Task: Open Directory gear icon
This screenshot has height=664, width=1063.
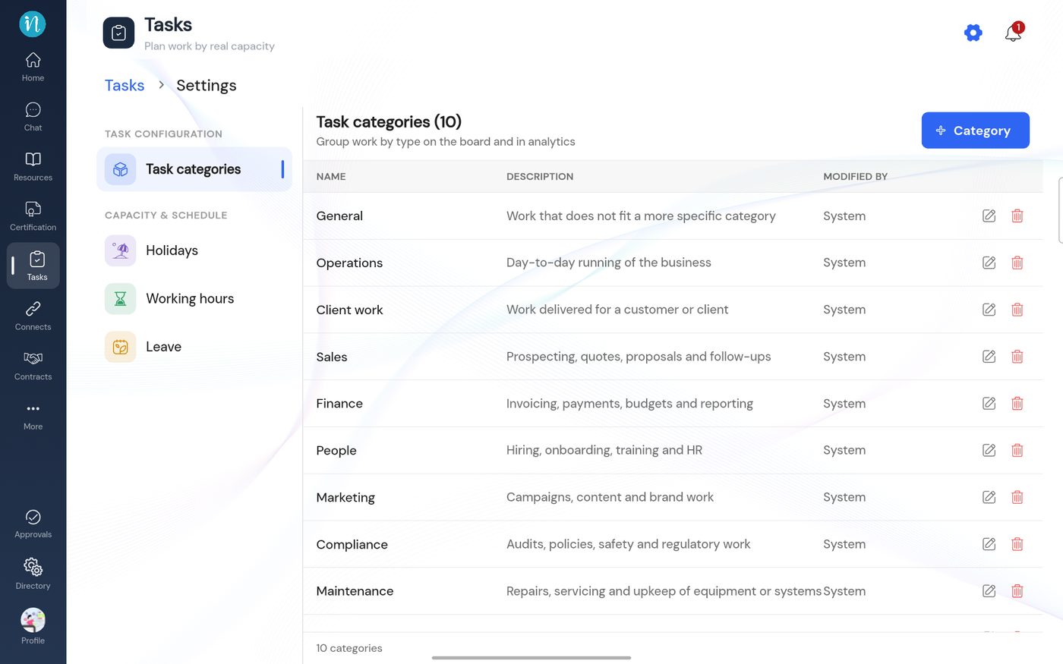Action: click(33, 574)
